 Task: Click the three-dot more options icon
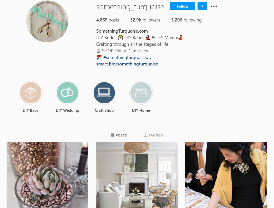[214, 6]
